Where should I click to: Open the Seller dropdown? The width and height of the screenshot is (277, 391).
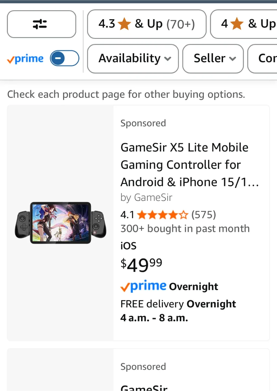[x=213, y=58]
